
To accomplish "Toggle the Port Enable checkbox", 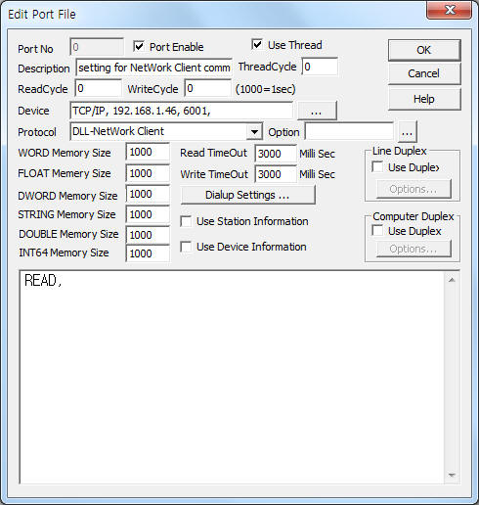I will (139, 46).
